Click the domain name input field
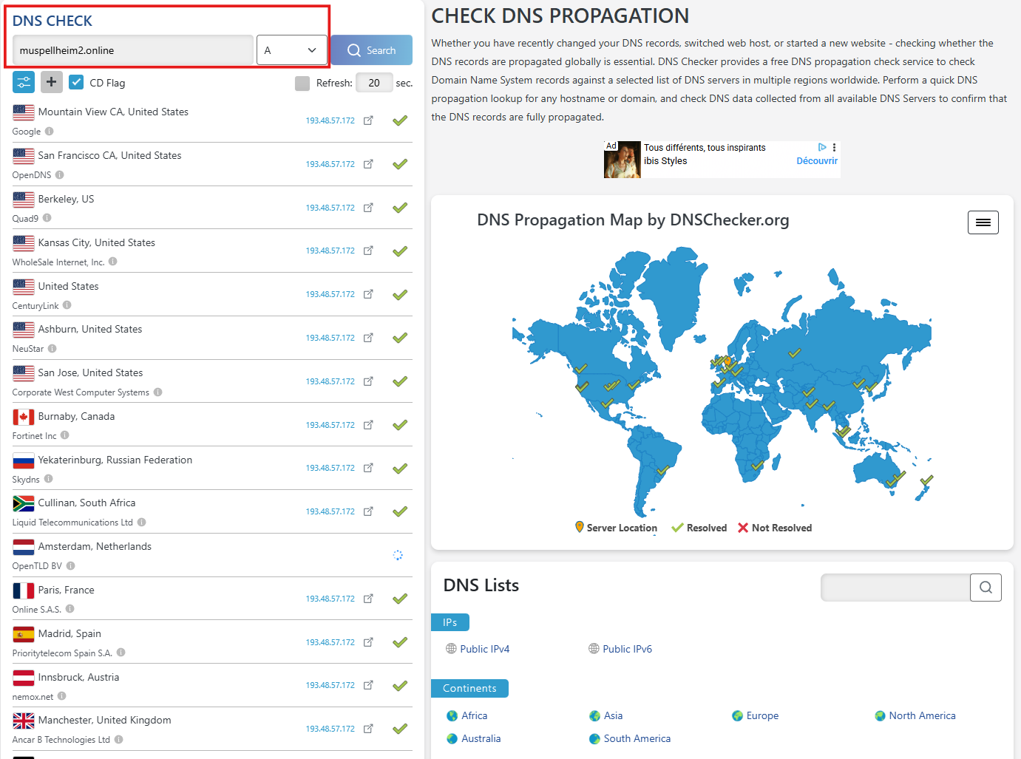Image resolution: width=1021 pixels, height=759 pixels. click(x=133, y=50)
